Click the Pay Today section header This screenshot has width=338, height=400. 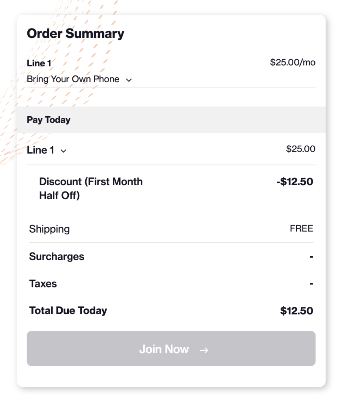171,120
